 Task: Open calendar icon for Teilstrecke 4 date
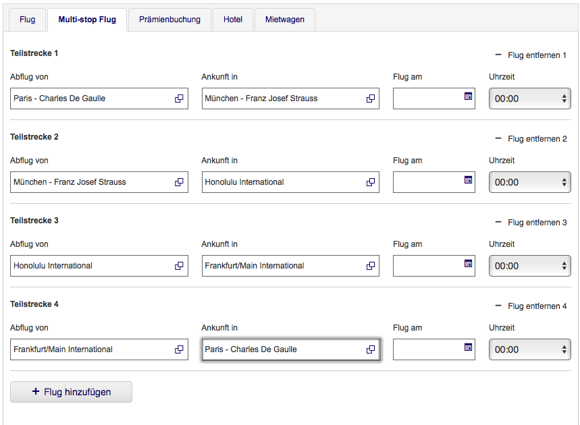click(x=468, y=347)
